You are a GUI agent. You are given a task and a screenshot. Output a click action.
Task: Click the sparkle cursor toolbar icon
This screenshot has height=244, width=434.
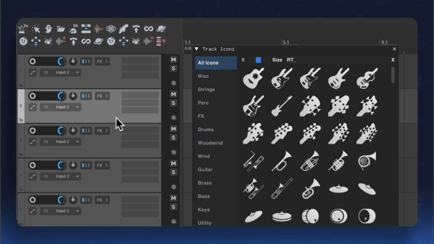(36, 28)
